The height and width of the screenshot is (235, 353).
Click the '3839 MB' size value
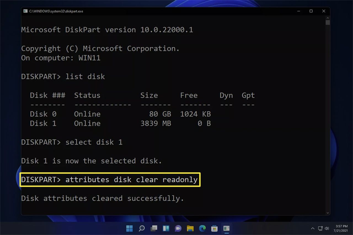point(156,123)
